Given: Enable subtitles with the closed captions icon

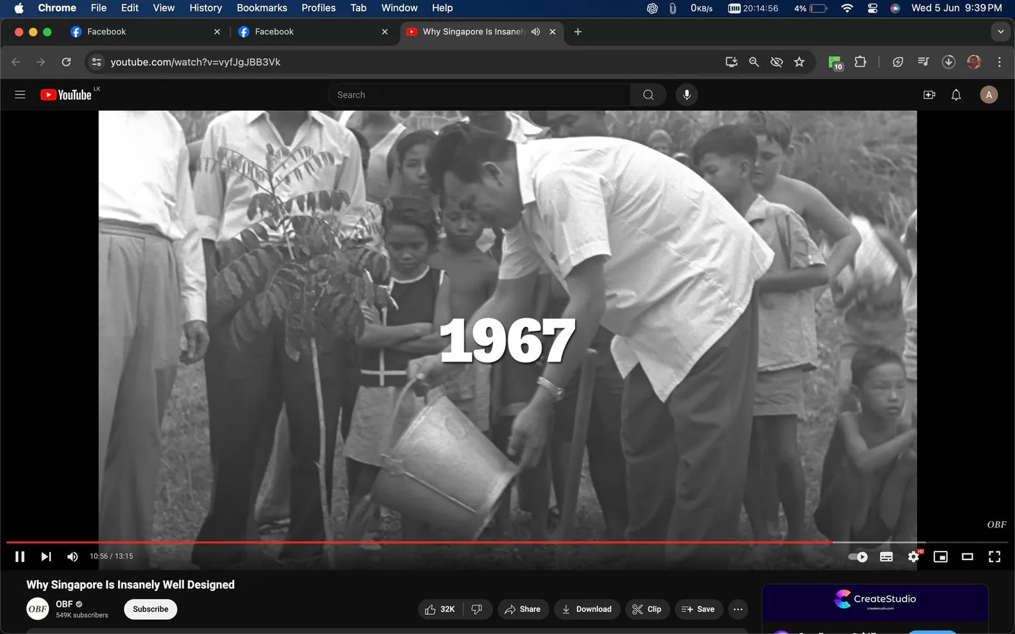Looking at the screenshot, I should point(886,556).
